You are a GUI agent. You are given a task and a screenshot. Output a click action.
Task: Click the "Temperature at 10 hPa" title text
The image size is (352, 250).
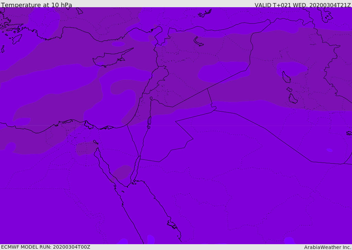tap(36, 5)
